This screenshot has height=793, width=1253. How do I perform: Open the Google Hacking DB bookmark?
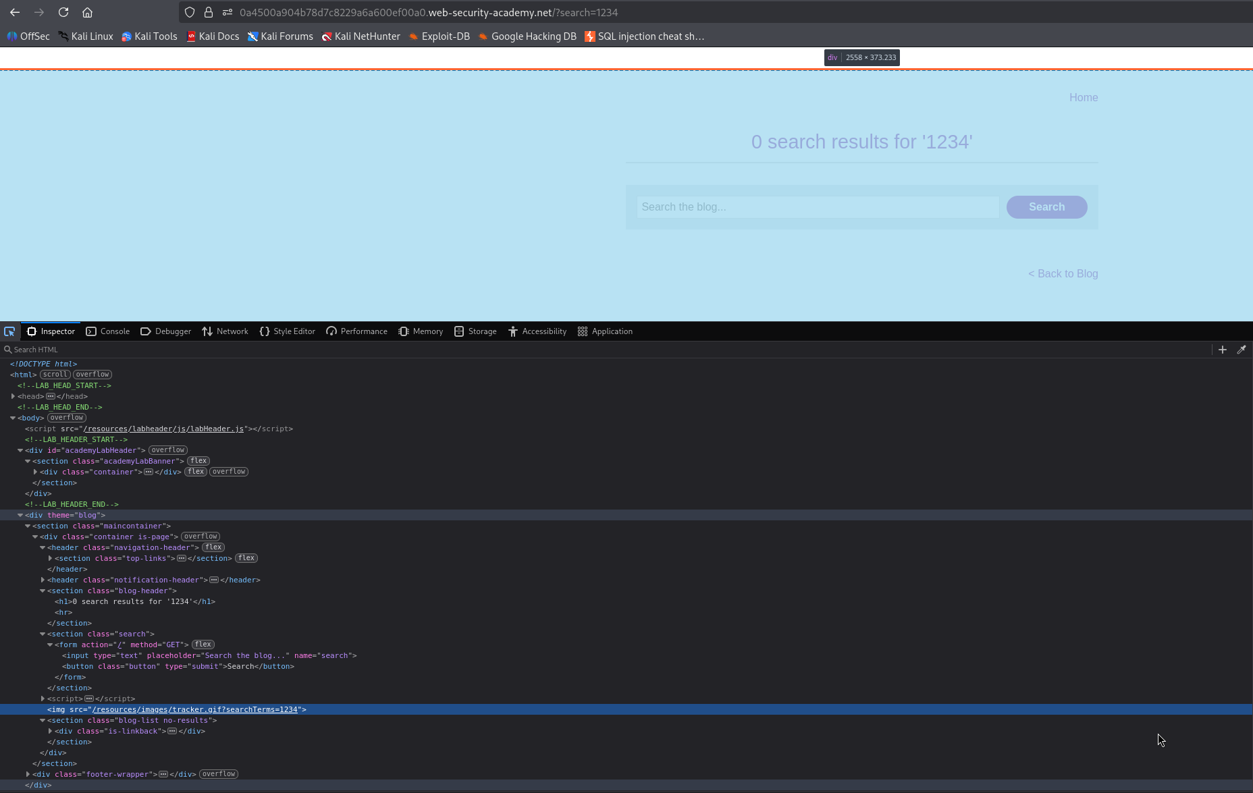[x=527, y=36]
